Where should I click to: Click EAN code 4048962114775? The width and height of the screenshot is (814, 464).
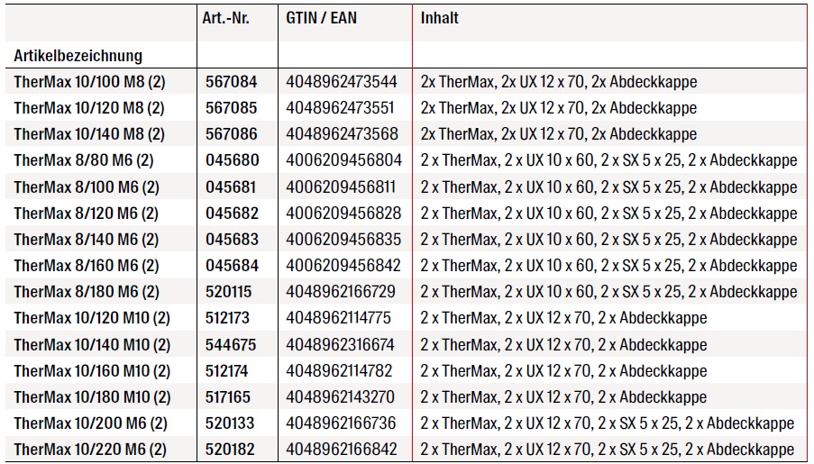[x=338, y=318]
